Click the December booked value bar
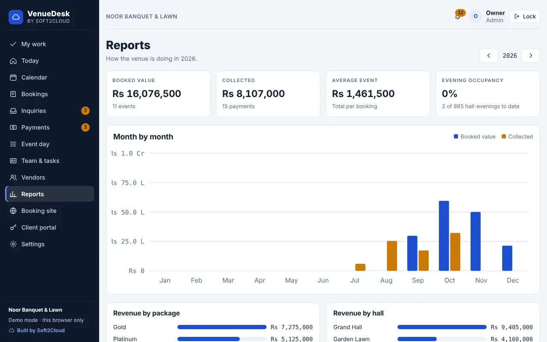The height and width of the screenshot is (342, 547). (x=507, y=258)
